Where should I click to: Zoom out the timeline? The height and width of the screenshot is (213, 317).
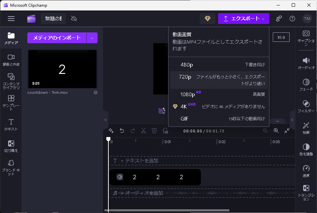pos(265,131)
